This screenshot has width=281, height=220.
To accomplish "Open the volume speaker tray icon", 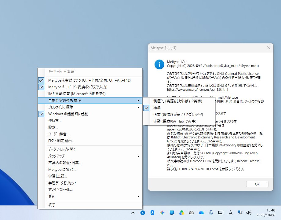I will point(249,213).
